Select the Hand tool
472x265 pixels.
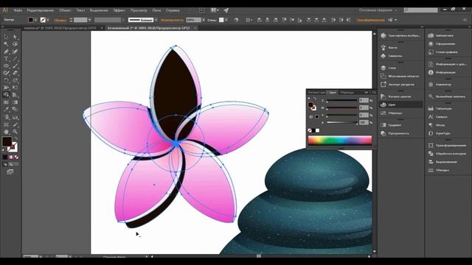[7, 132]
